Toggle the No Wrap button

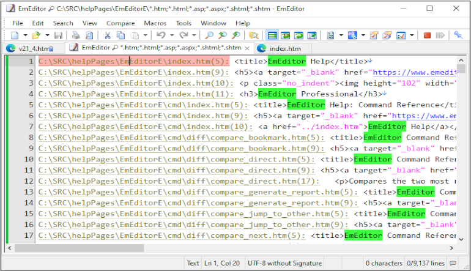click(x=272, y=35)
